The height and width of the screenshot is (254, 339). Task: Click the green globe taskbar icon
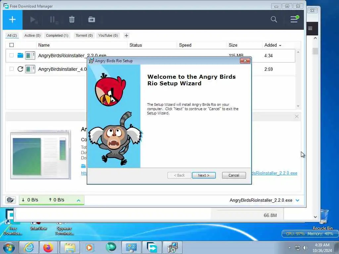pyautogui.click(x=111, y=247)
